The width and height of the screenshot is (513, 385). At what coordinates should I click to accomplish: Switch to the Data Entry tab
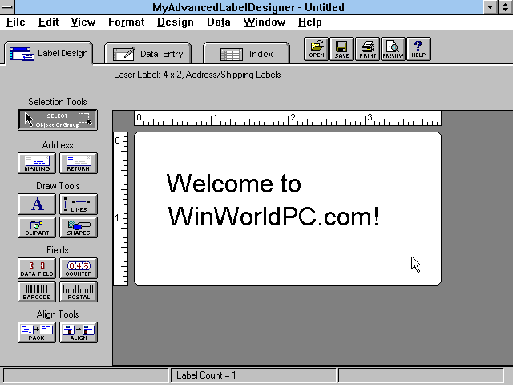click(147, 54)
